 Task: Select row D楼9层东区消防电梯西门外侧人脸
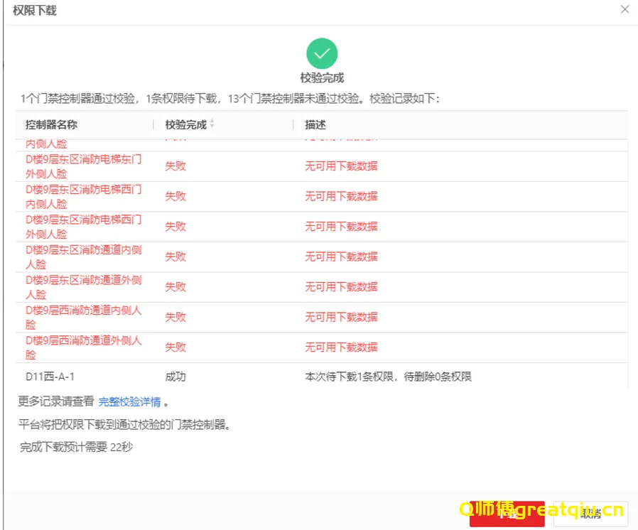[83, 227]
